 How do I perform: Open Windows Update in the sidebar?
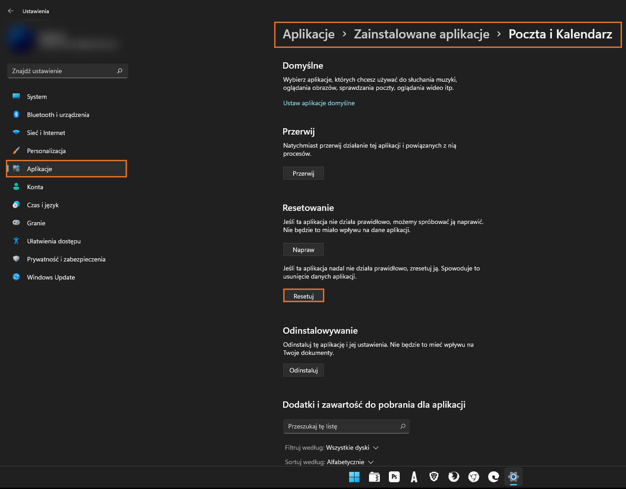coord(67,277)
